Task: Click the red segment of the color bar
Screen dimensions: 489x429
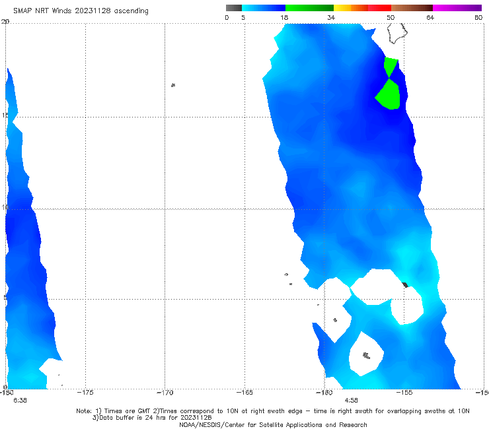Action: [x=379, y=8]
